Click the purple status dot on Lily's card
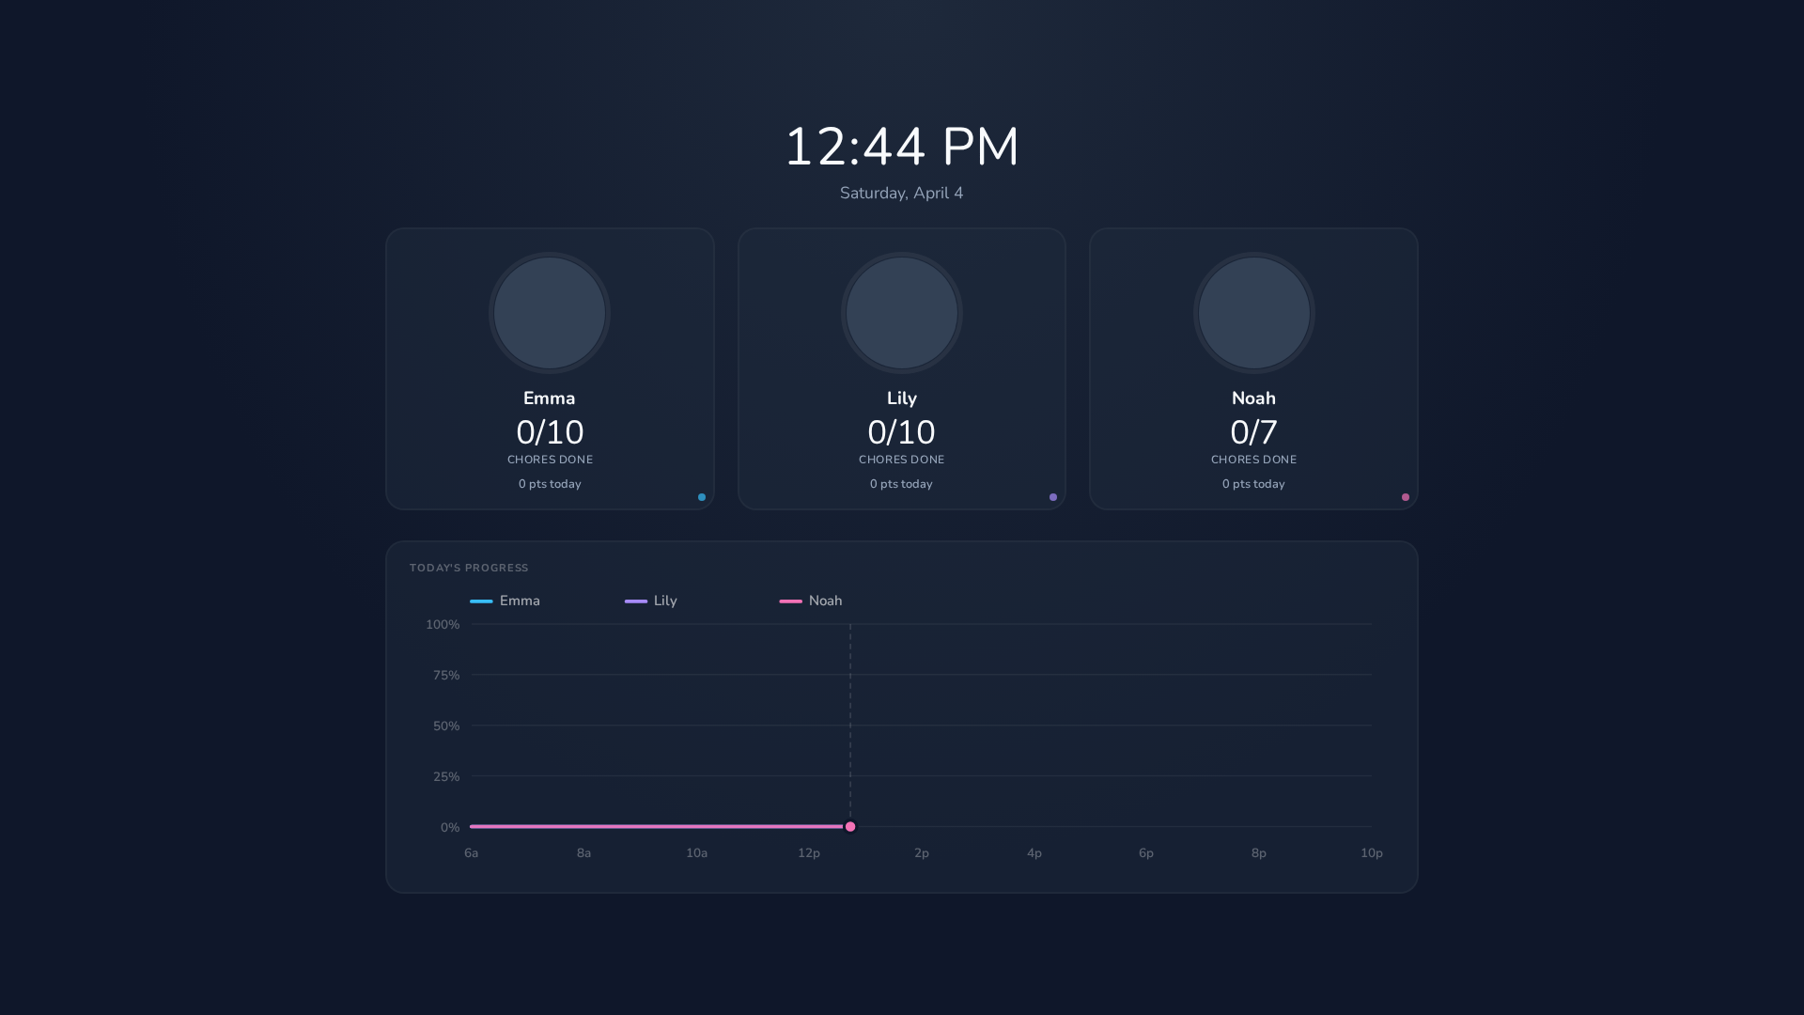The height and width of the screenshot is (1015, 1804). 1053,497
